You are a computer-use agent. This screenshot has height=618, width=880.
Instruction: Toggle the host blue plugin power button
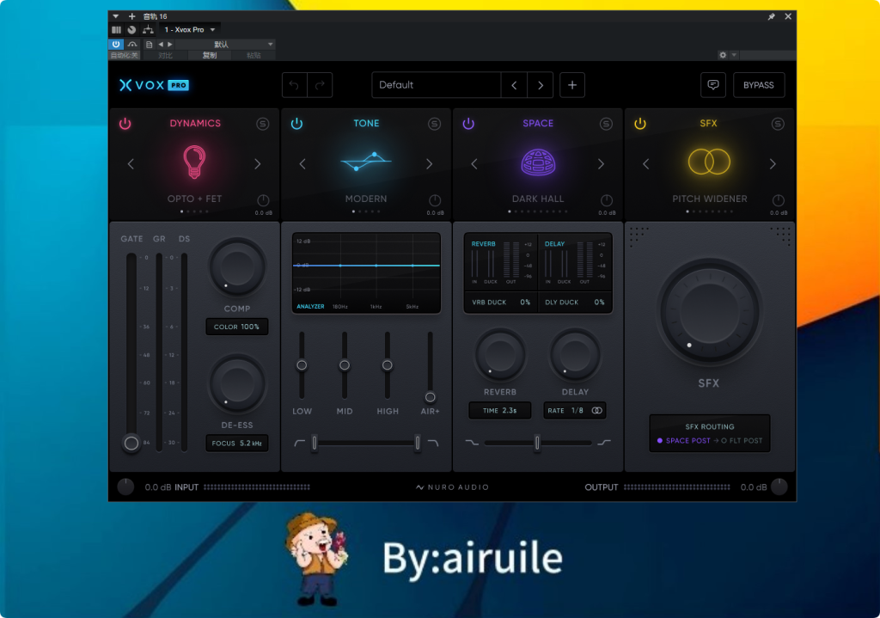coord(116,45)
